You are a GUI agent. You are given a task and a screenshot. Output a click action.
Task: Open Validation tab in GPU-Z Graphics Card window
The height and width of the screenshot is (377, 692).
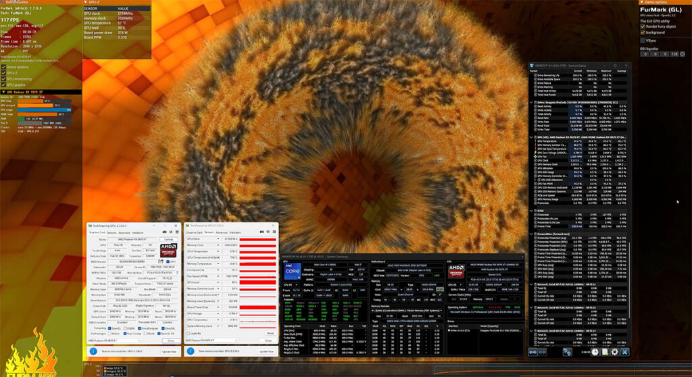[138, 232]
